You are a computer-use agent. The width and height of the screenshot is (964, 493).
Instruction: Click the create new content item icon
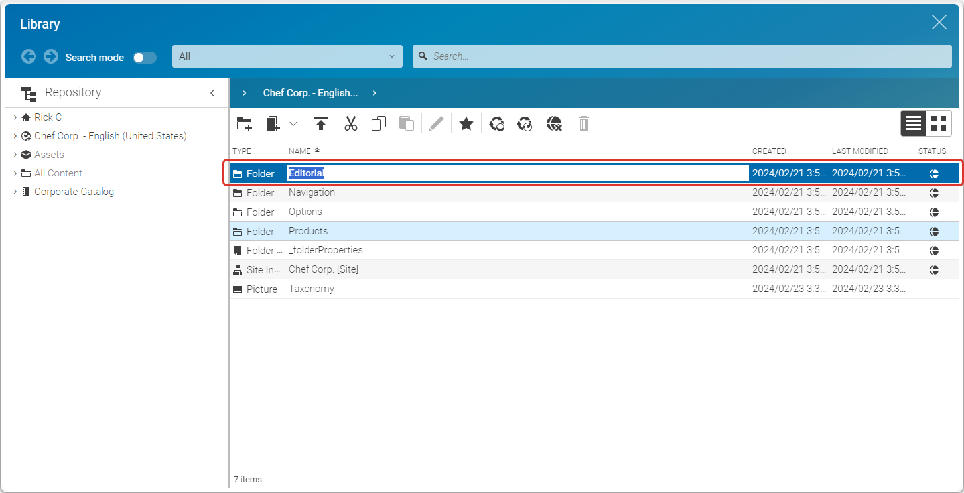coord(273,123)
